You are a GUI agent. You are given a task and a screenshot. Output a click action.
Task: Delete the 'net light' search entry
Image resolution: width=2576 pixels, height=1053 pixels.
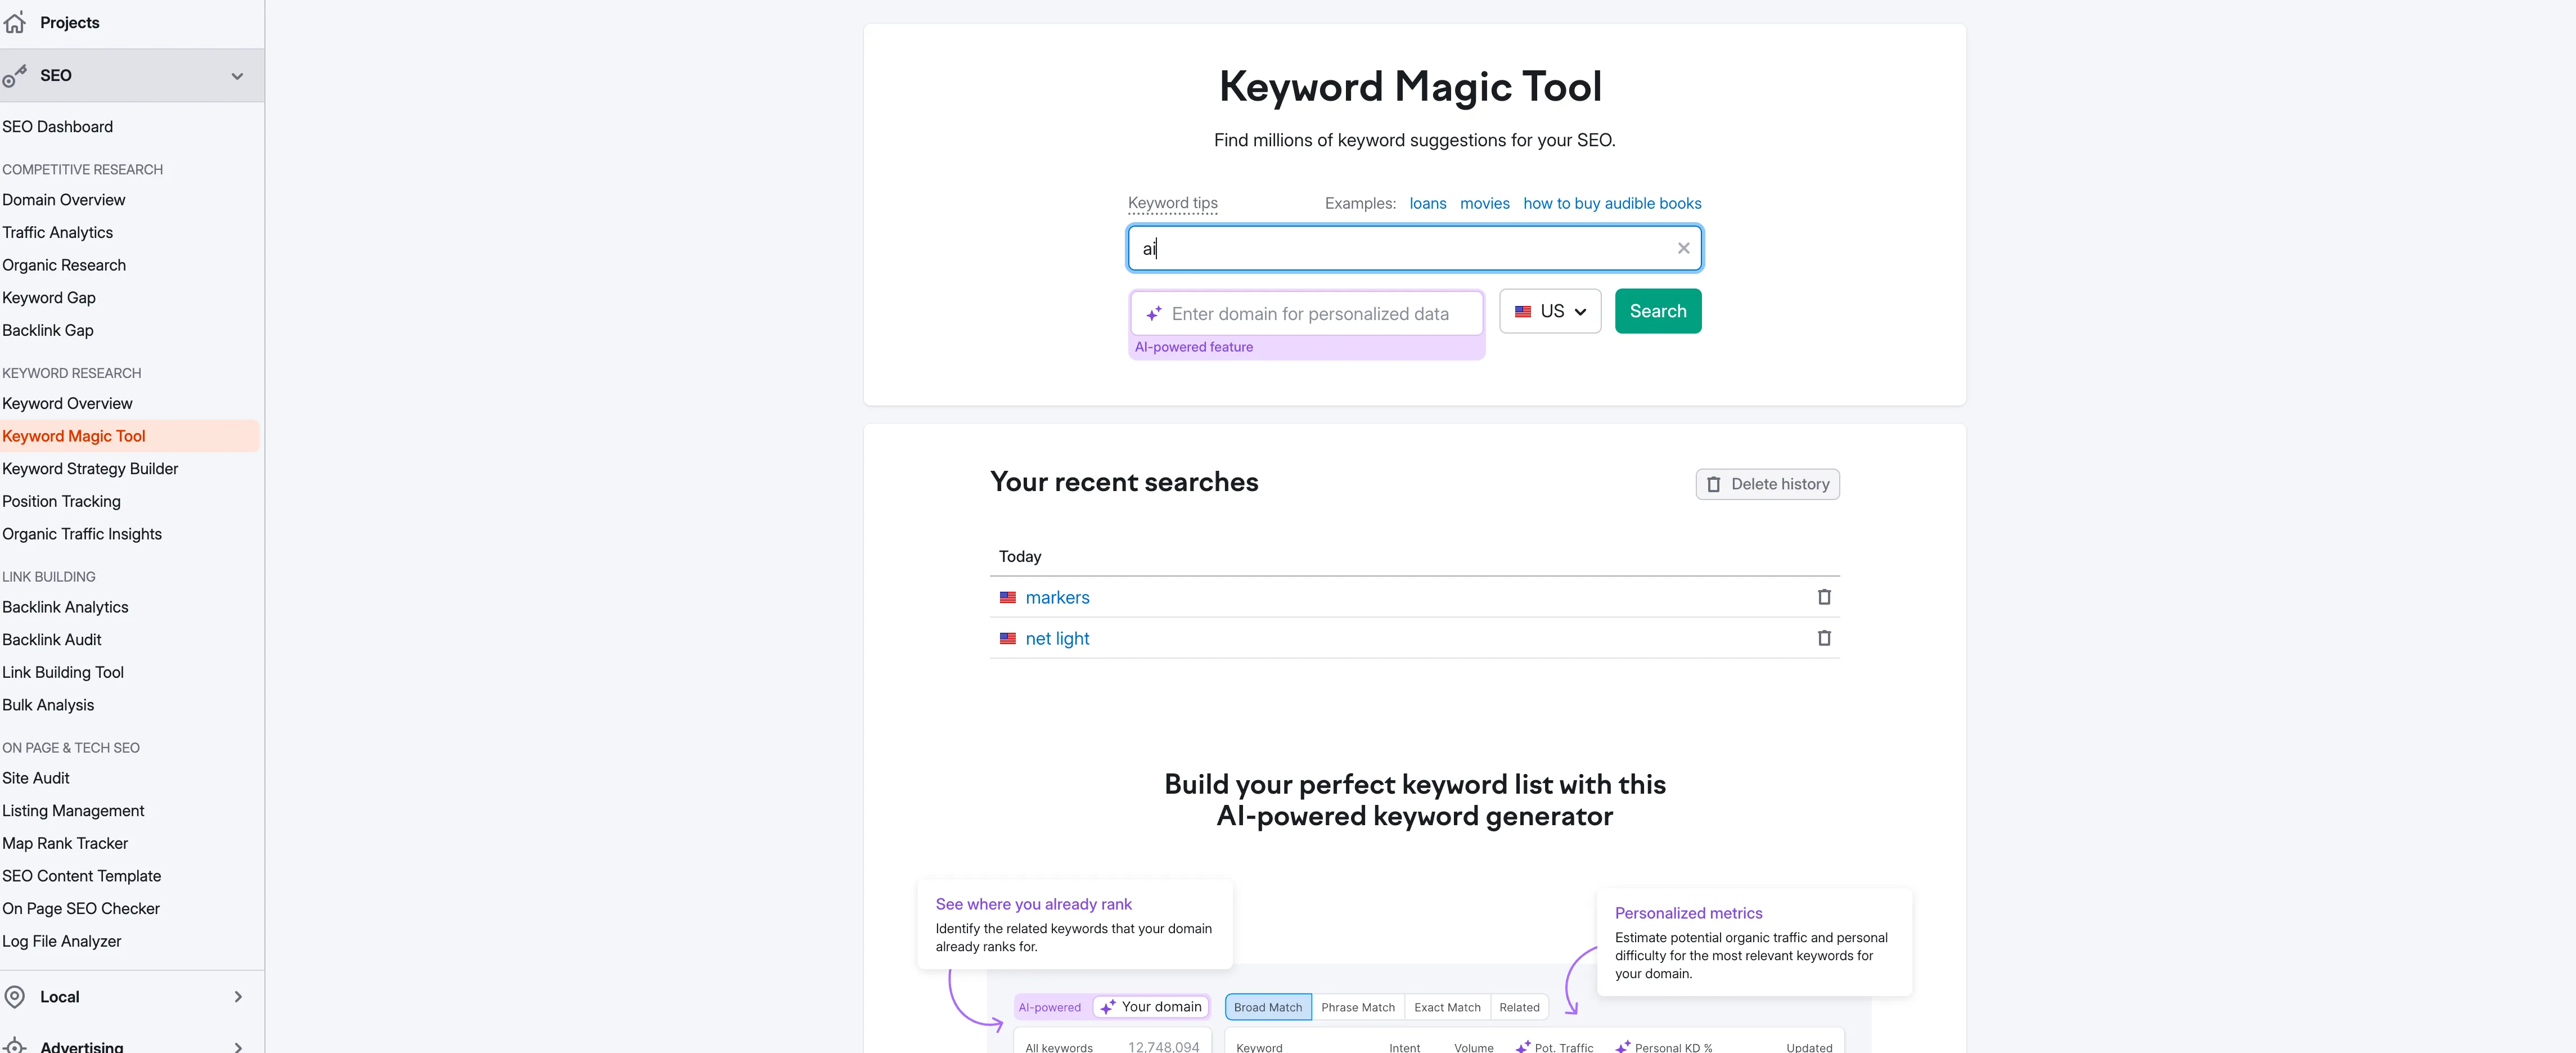[1824, 638]
